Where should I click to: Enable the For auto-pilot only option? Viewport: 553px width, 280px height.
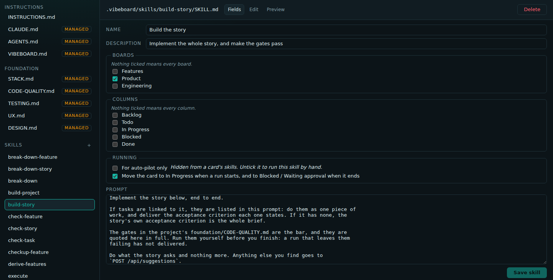click(x=115, y=168)
